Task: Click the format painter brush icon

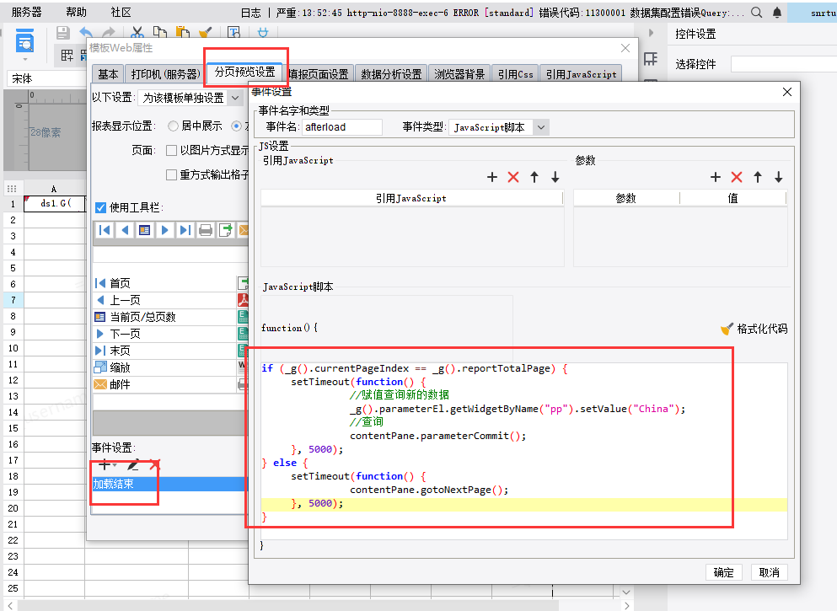Action: pos(205,33)
